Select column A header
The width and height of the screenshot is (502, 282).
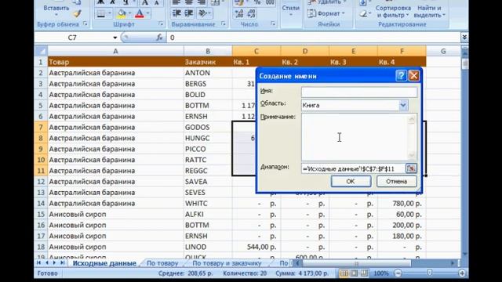pos(115,51)
